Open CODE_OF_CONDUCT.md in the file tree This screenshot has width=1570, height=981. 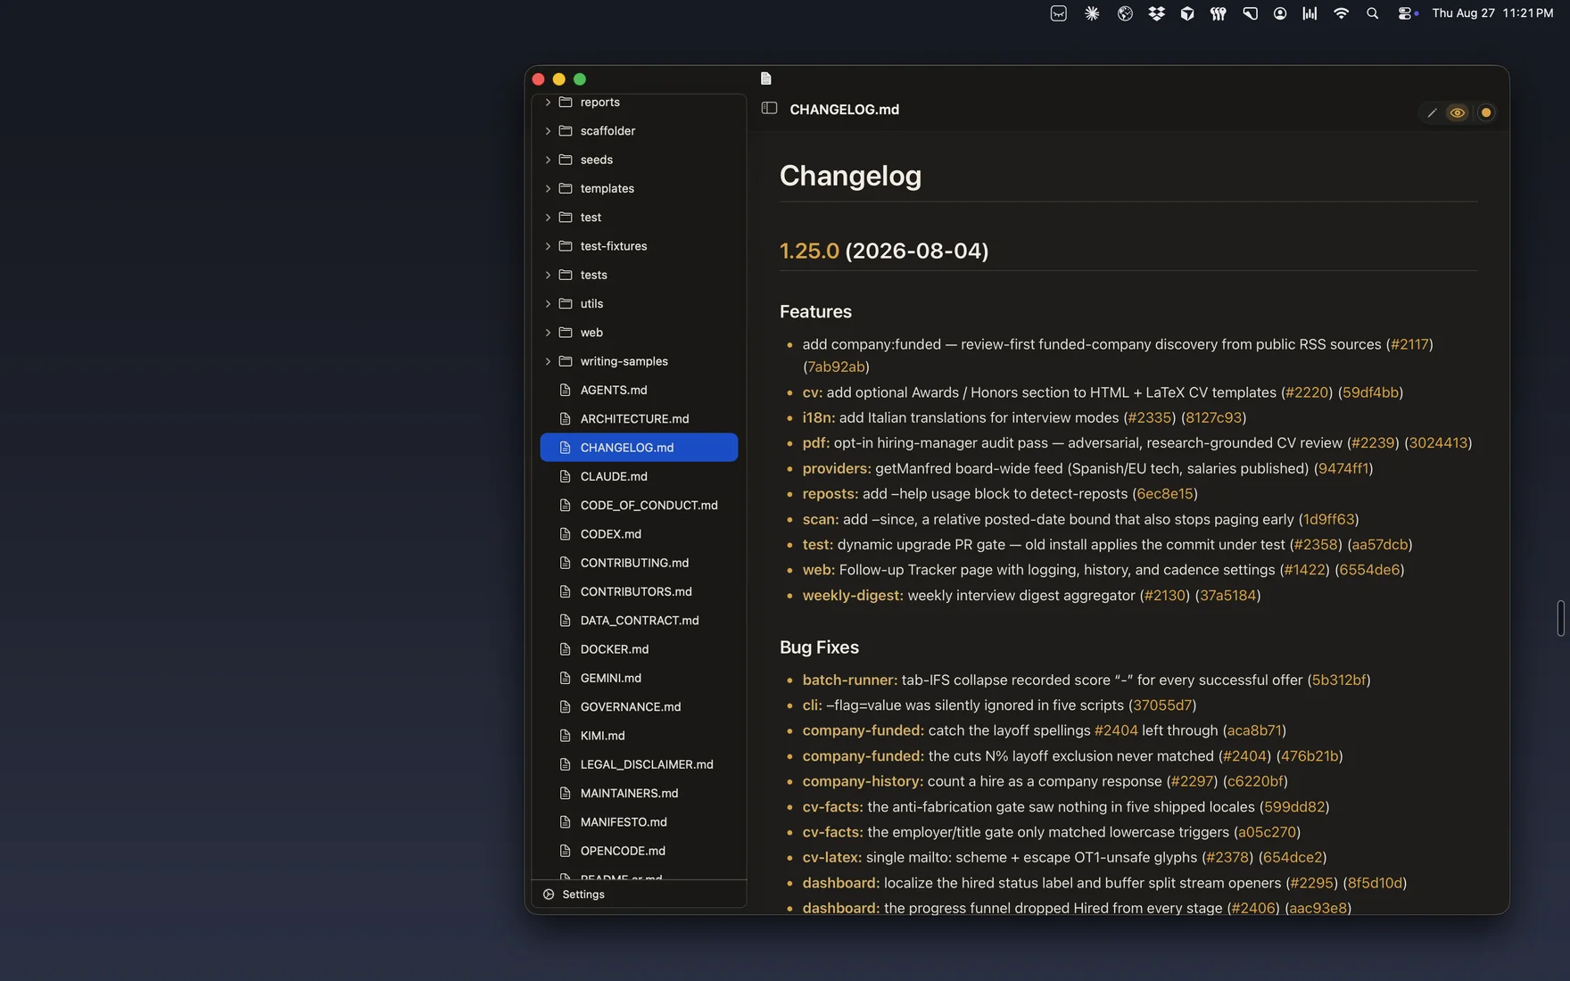pos(639,505)
